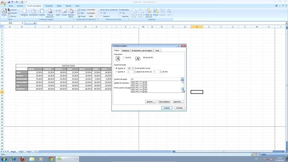Image resolution: width=288 pixels, height=162 pixels.
Task: Open Encabezado y pie de página tab
Action: coord(142,50)
